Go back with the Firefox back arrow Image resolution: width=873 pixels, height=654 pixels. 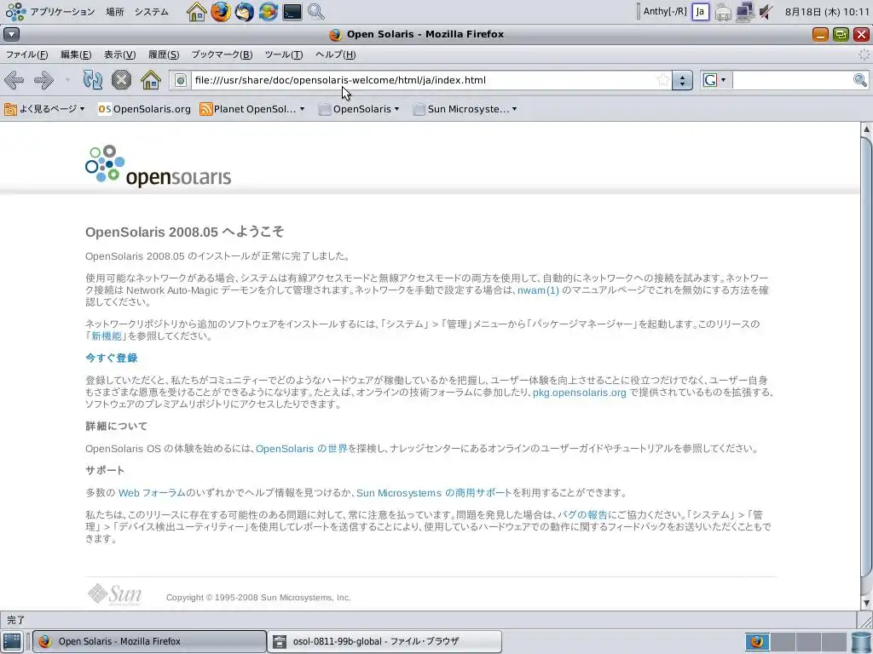click(14, 80)
